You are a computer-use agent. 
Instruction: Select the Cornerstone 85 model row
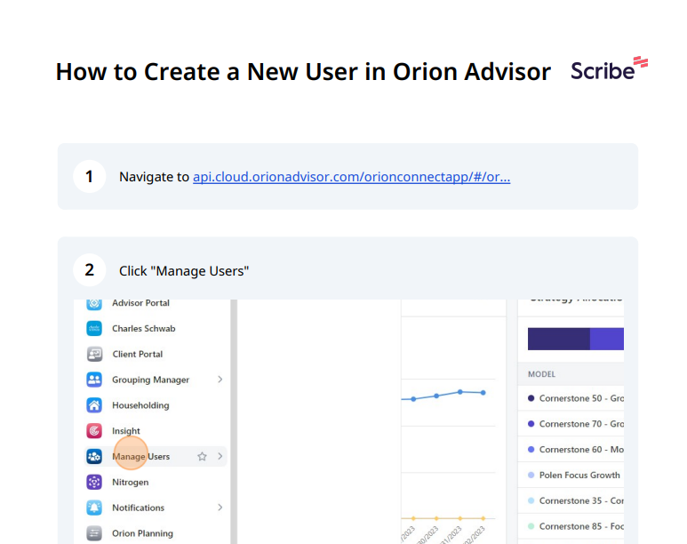[571, 526]
